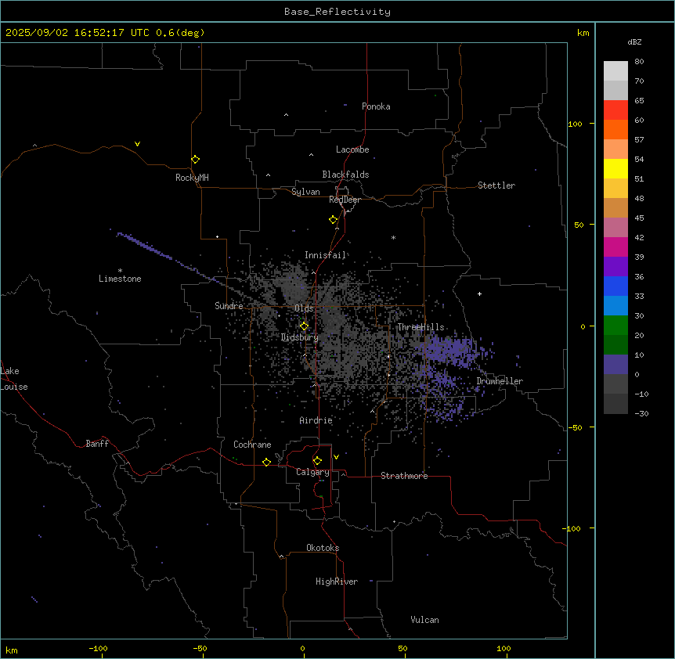Click the Olds town label
Viewport: 675px width, 659px height.
(304, 308)
